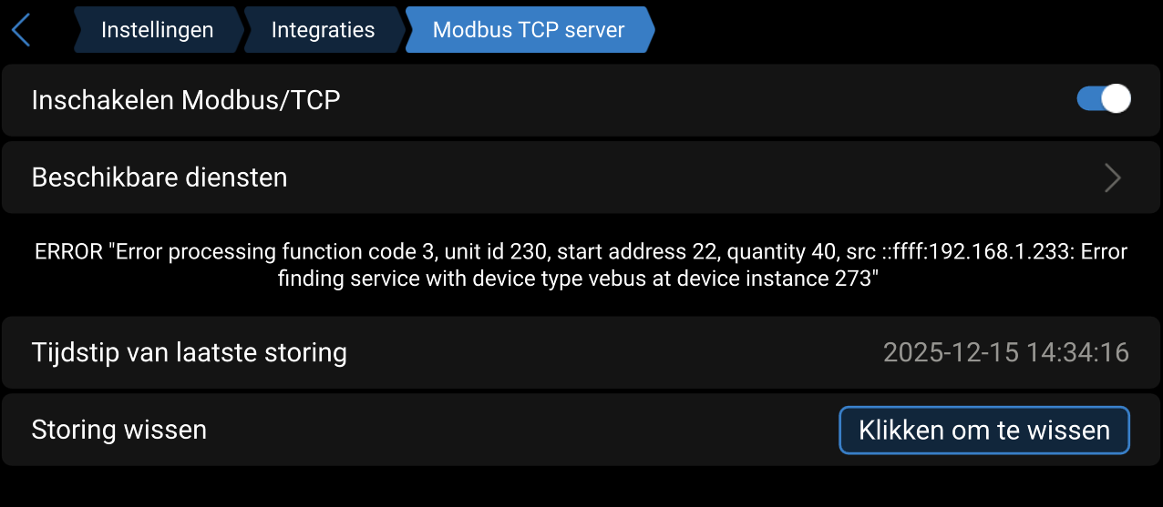The width and height of the screenshot is (1163, 507).
Task: Go back using the left arrow
Action: (x=21, y=30)
